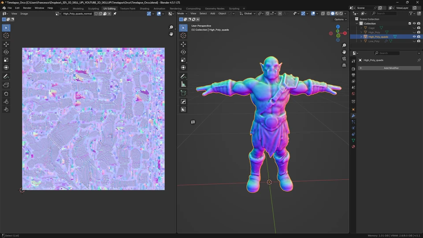This screenshot has width=423, height=238.
Task: Select the Measure tool in 3D viewport
Action: point(183,84)
